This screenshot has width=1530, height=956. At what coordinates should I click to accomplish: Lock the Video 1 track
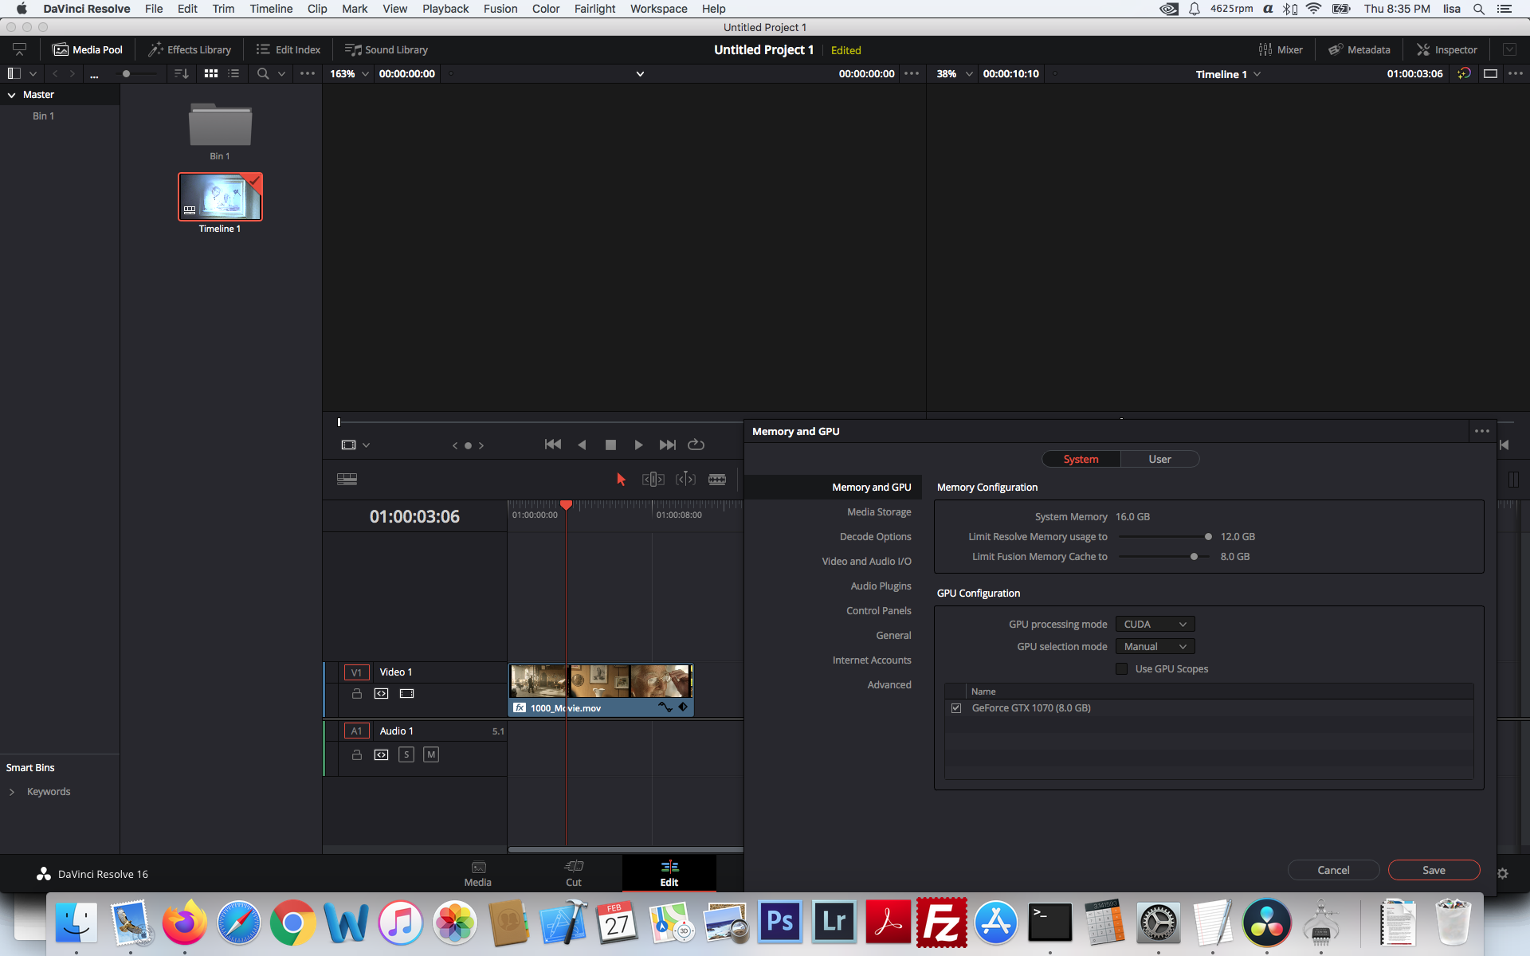[x=357, y=693]
